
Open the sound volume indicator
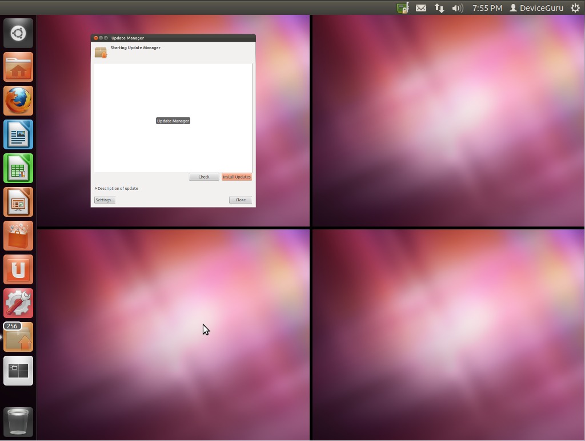(458, 8)
